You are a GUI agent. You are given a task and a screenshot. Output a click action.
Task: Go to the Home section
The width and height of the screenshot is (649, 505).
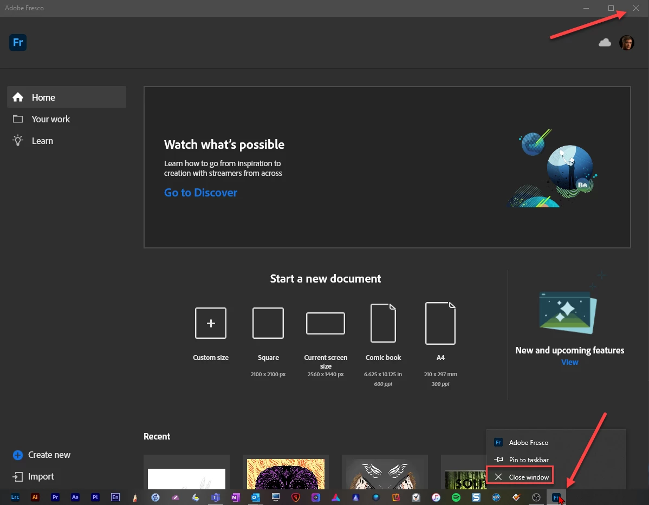[x=67, y=97]
